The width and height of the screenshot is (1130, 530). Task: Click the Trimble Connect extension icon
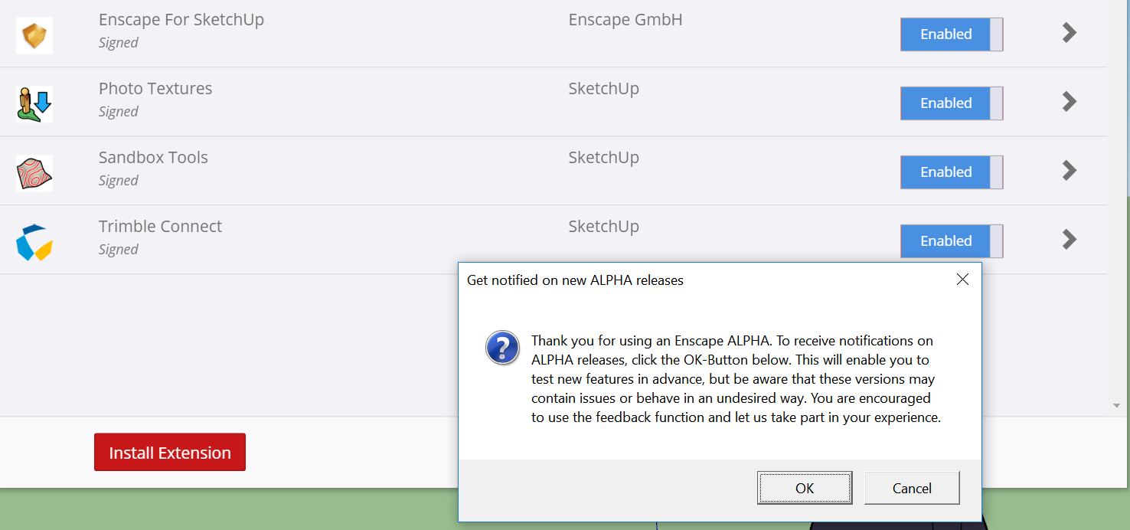tap(34, 242)
